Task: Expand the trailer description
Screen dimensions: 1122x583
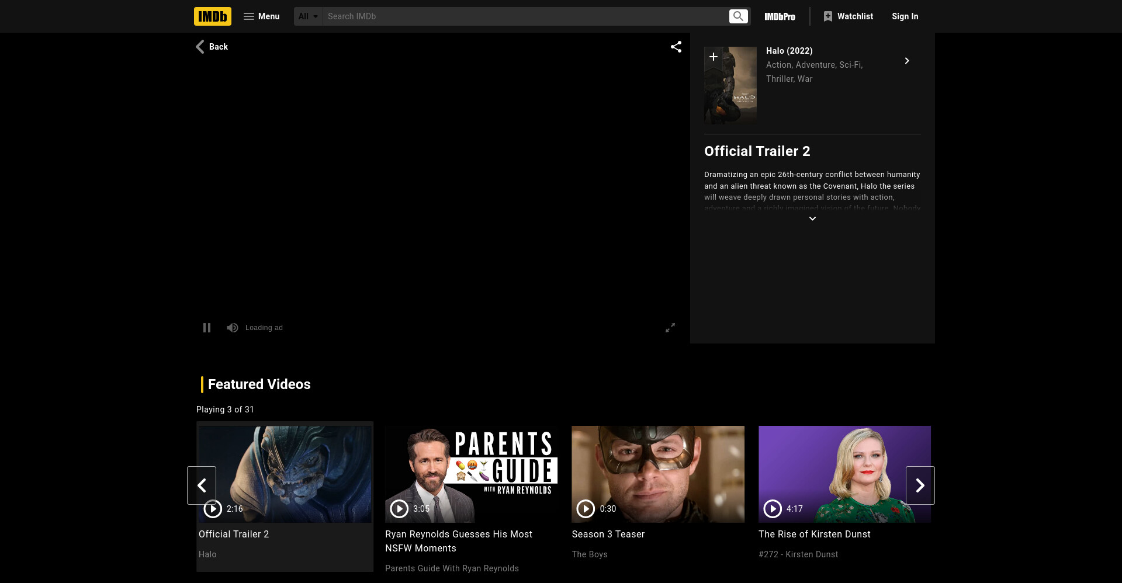Action: 812,218
